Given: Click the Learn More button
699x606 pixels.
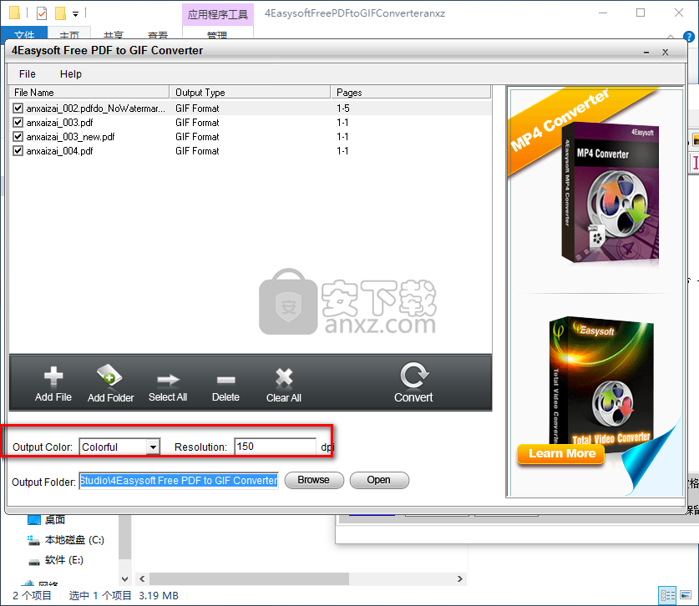Looking at the screenshot, I should point(562,453).
